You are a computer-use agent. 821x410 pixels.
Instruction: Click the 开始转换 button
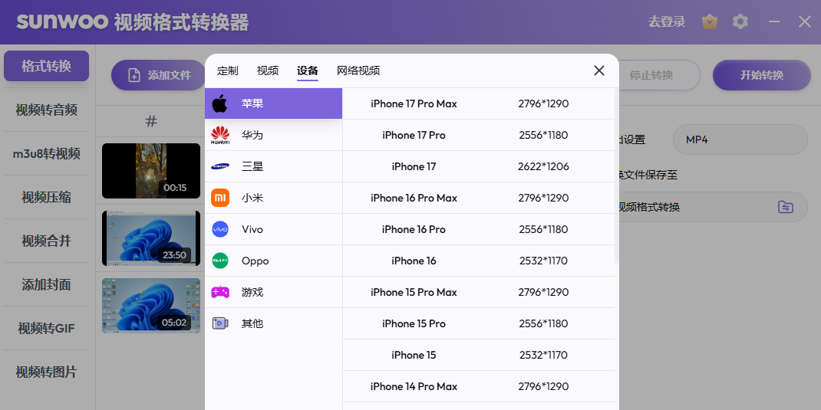click(x=761, y=75)
